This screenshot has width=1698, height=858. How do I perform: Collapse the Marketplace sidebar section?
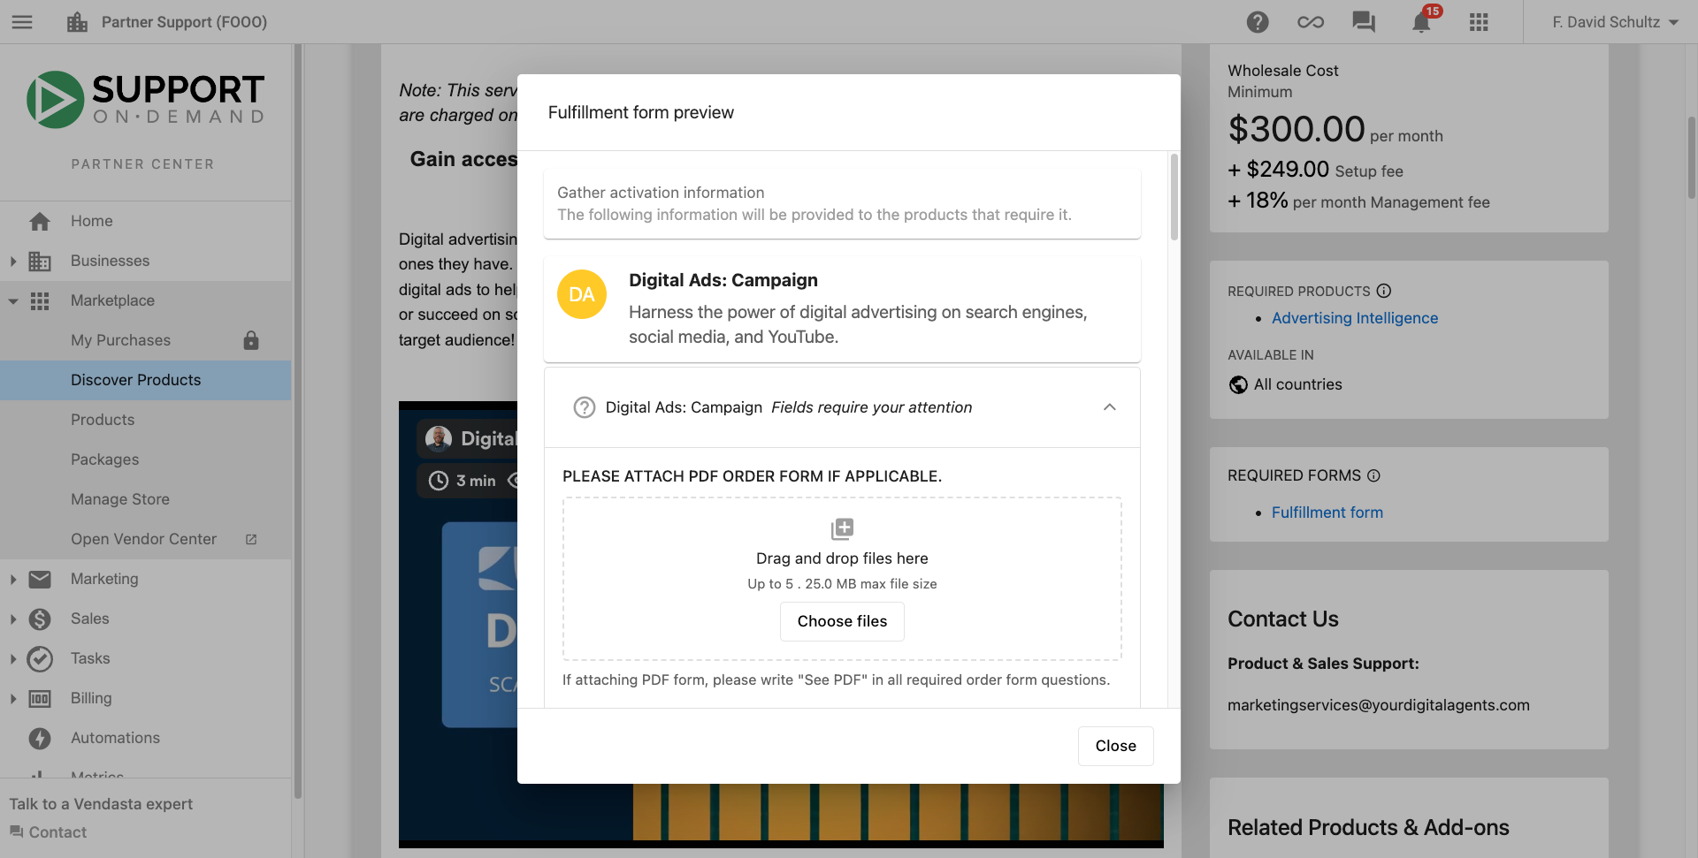coord(13,300)
